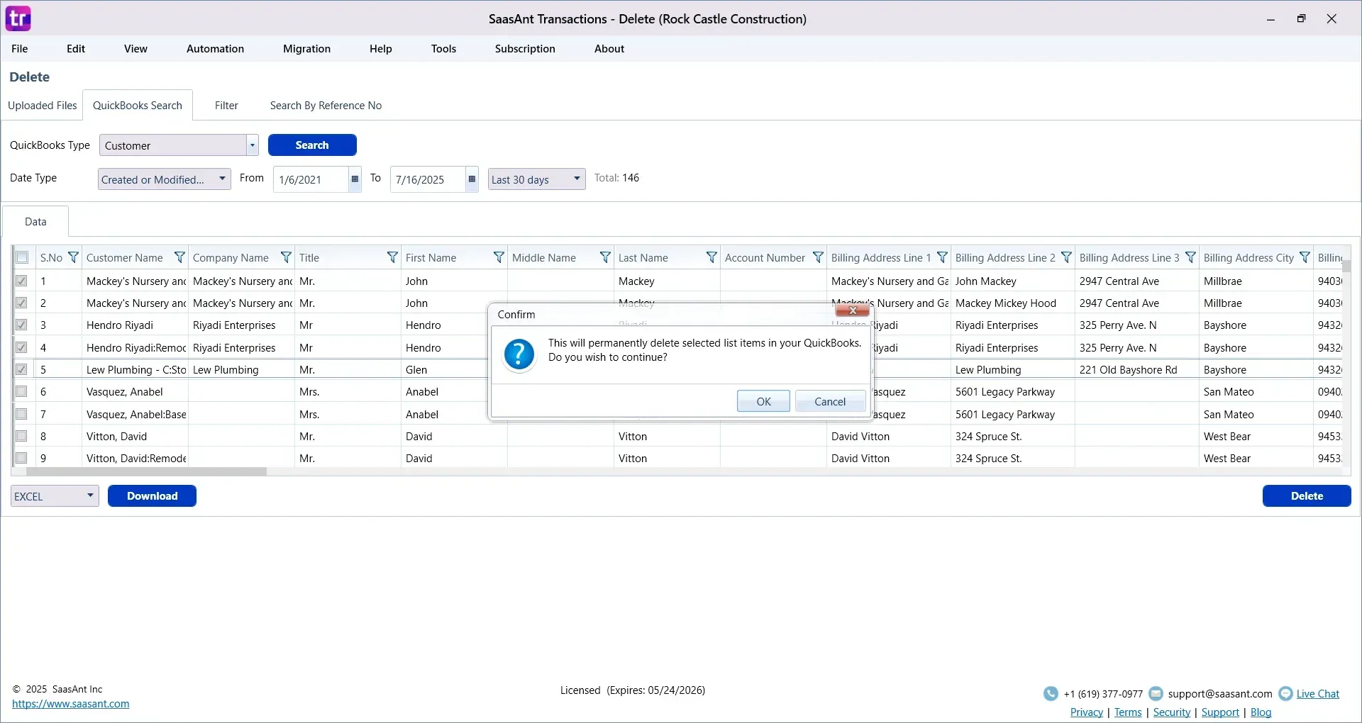Open the Edit menu
1362x723 pixels.
click(76, 49)
